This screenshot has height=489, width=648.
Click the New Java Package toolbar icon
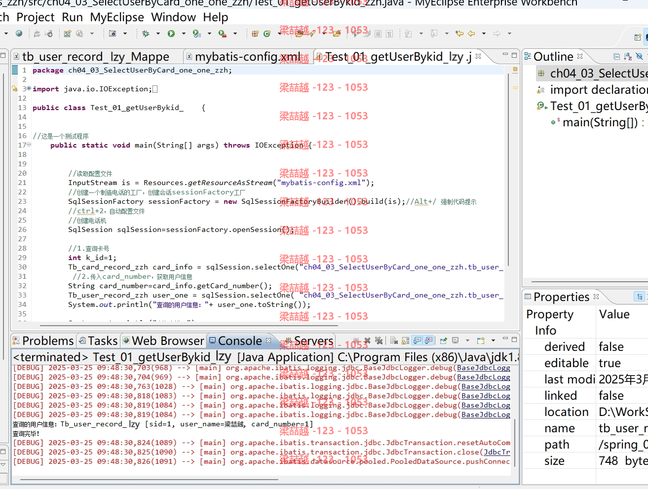[x=255, y=34]
